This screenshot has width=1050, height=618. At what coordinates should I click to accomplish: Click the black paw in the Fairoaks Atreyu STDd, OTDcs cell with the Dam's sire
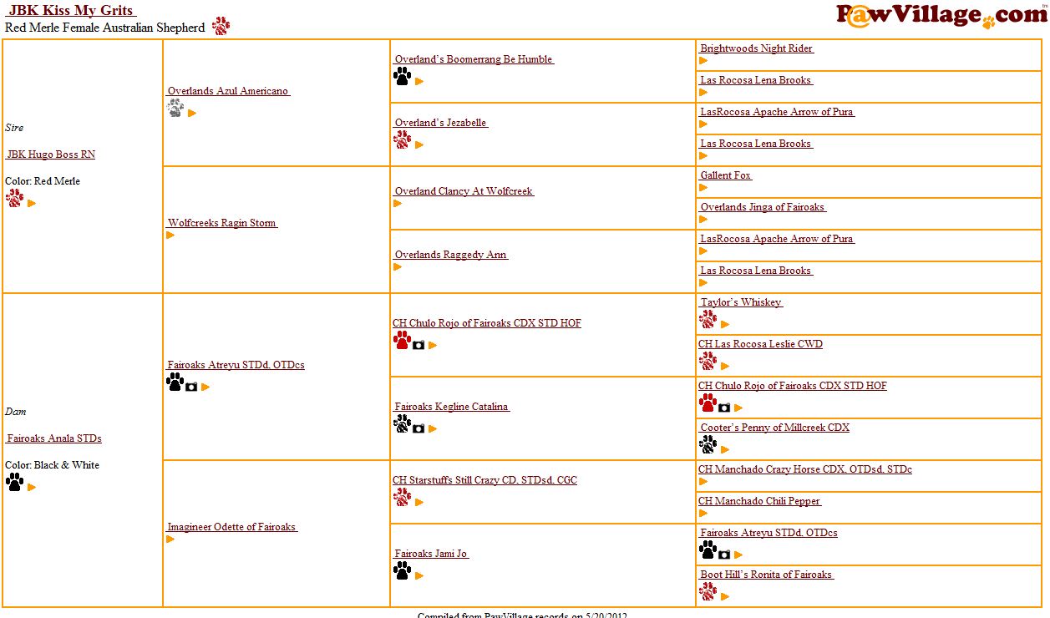tap(175, 382)
